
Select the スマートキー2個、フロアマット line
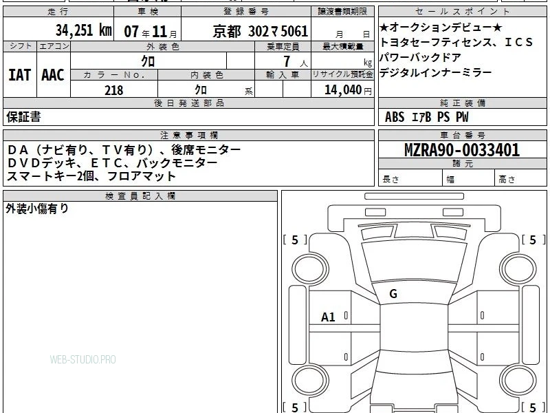coord(91,176)
